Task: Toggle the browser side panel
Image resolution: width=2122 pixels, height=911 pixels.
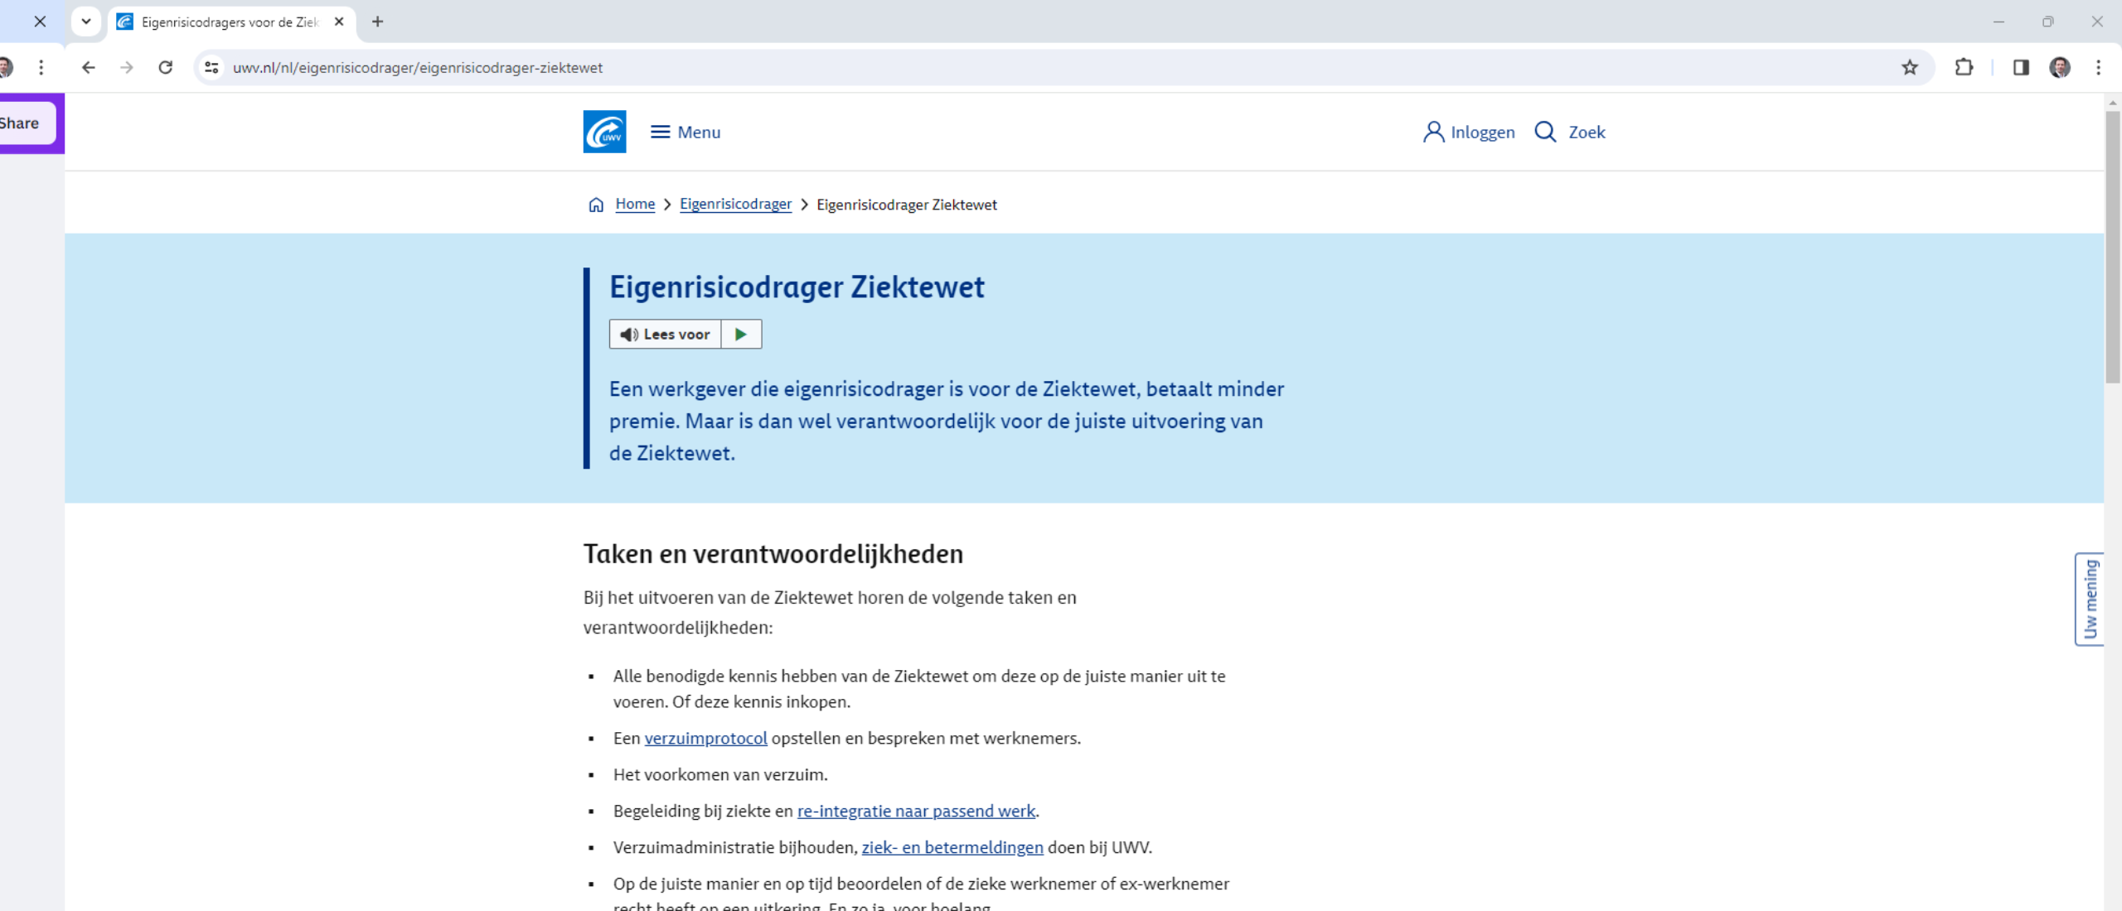Action: tap(2021, 67)
